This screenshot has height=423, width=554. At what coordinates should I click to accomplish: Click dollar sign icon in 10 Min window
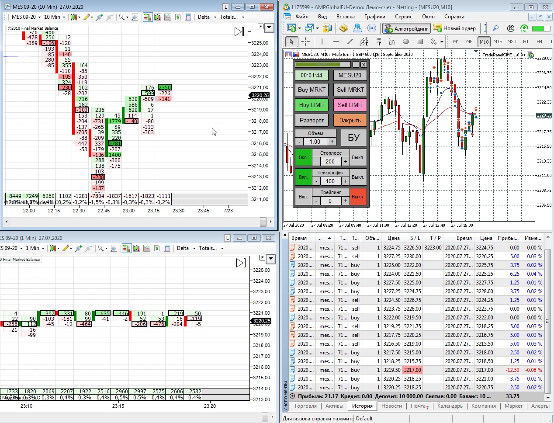coord(178,17)
